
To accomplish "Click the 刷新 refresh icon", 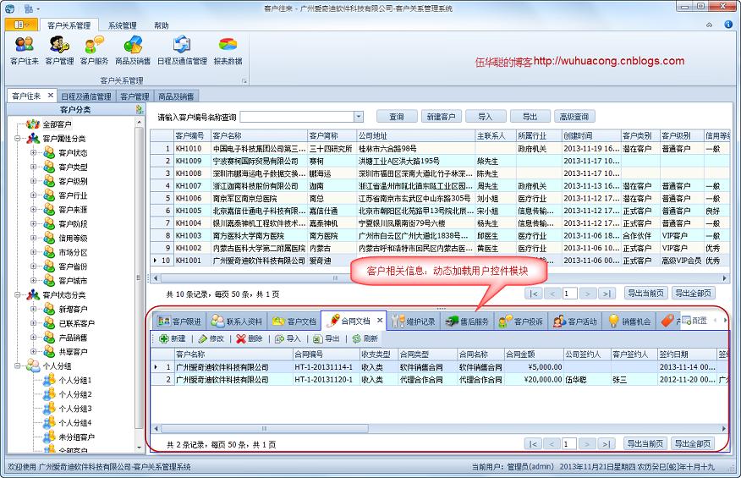I will (356, 338).
